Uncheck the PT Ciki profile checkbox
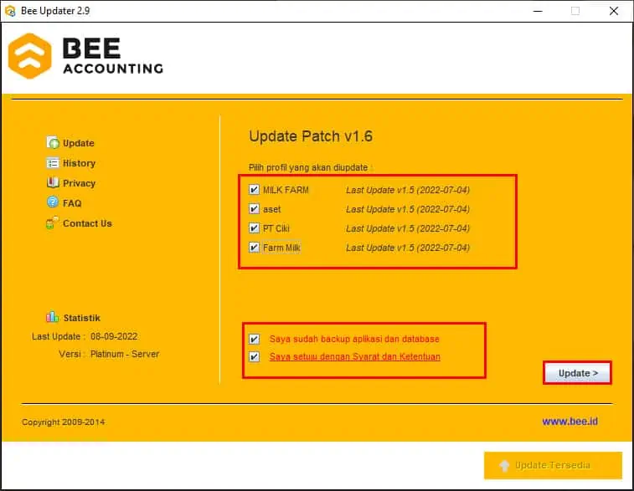 pos(254,228)
